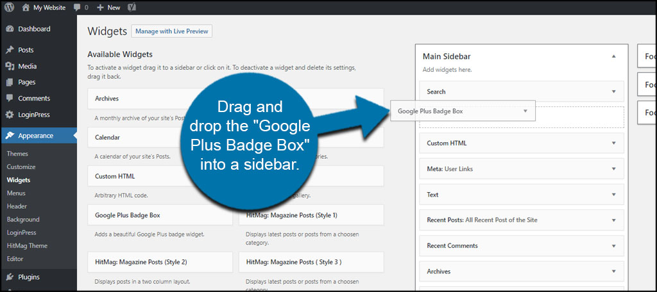Select the Custom HTML available widget

[x=160, y=176]
